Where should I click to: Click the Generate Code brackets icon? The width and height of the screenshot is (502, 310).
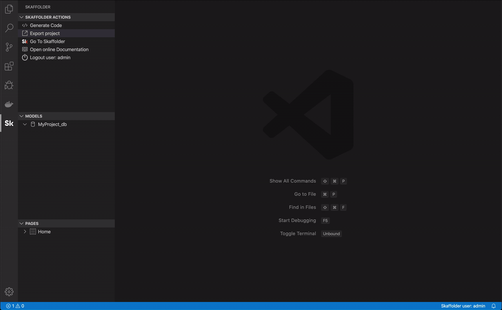coord(25,25)
